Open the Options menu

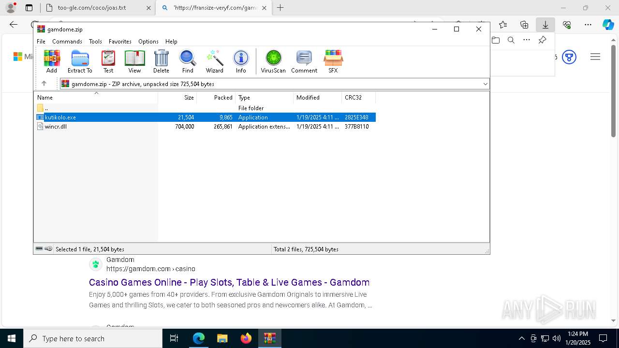[x=148, y=42]
